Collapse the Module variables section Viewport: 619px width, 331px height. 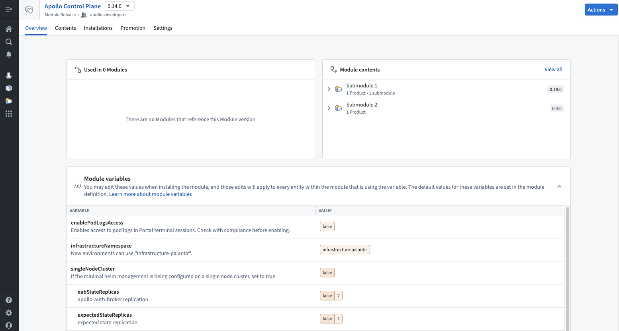tap(559, 186)
